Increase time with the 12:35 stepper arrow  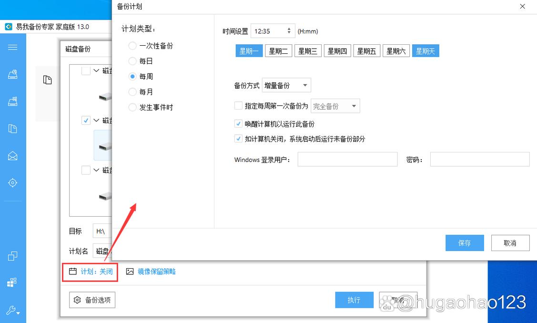[x=290, y=28]
